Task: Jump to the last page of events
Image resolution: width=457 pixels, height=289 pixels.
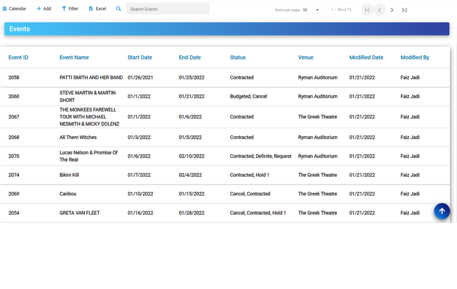Action: [x=404, y=9]
